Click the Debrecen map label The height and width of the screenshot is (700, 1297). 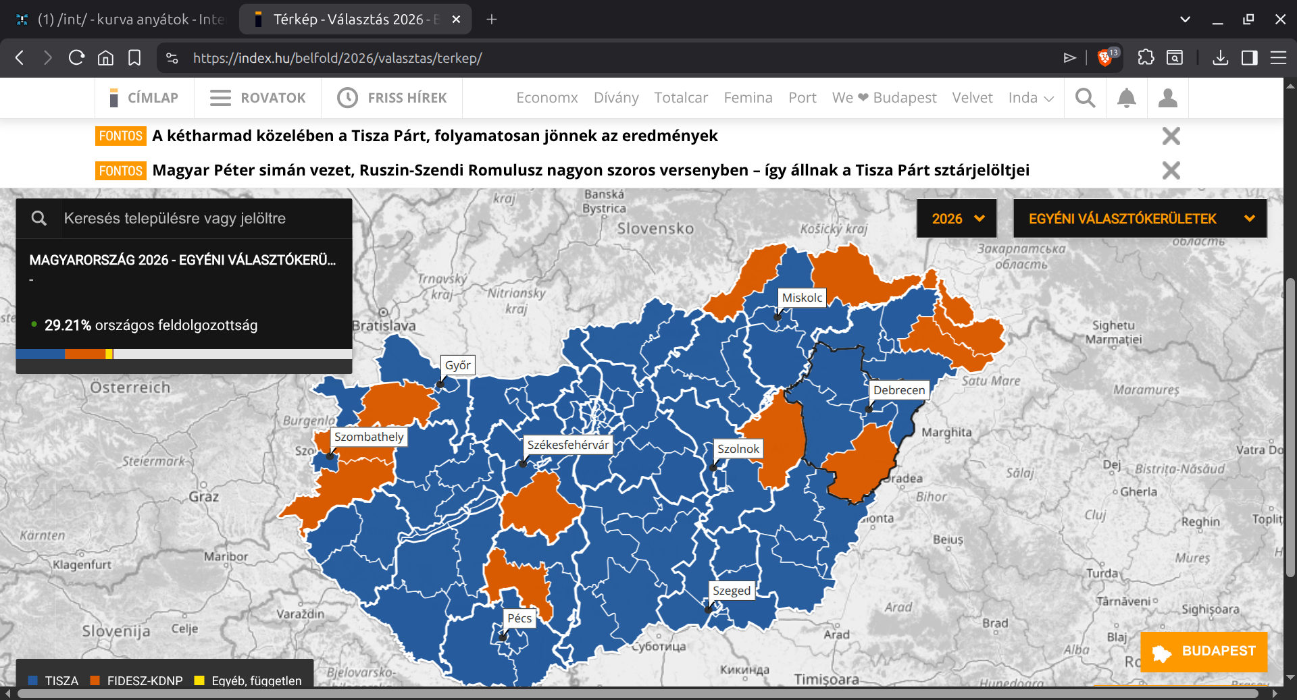tap(899, 390)
